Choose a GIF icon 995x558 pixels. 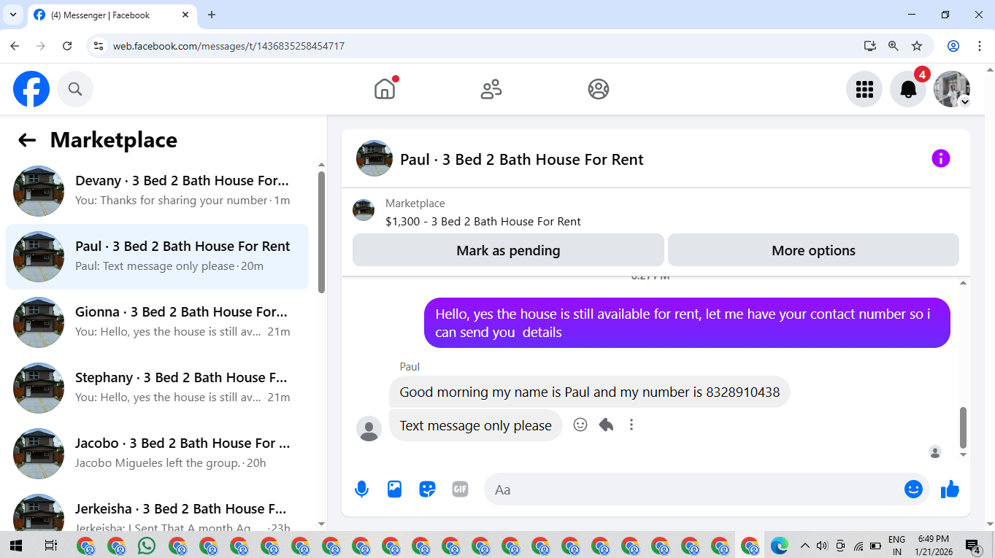(x=460, y=489)
